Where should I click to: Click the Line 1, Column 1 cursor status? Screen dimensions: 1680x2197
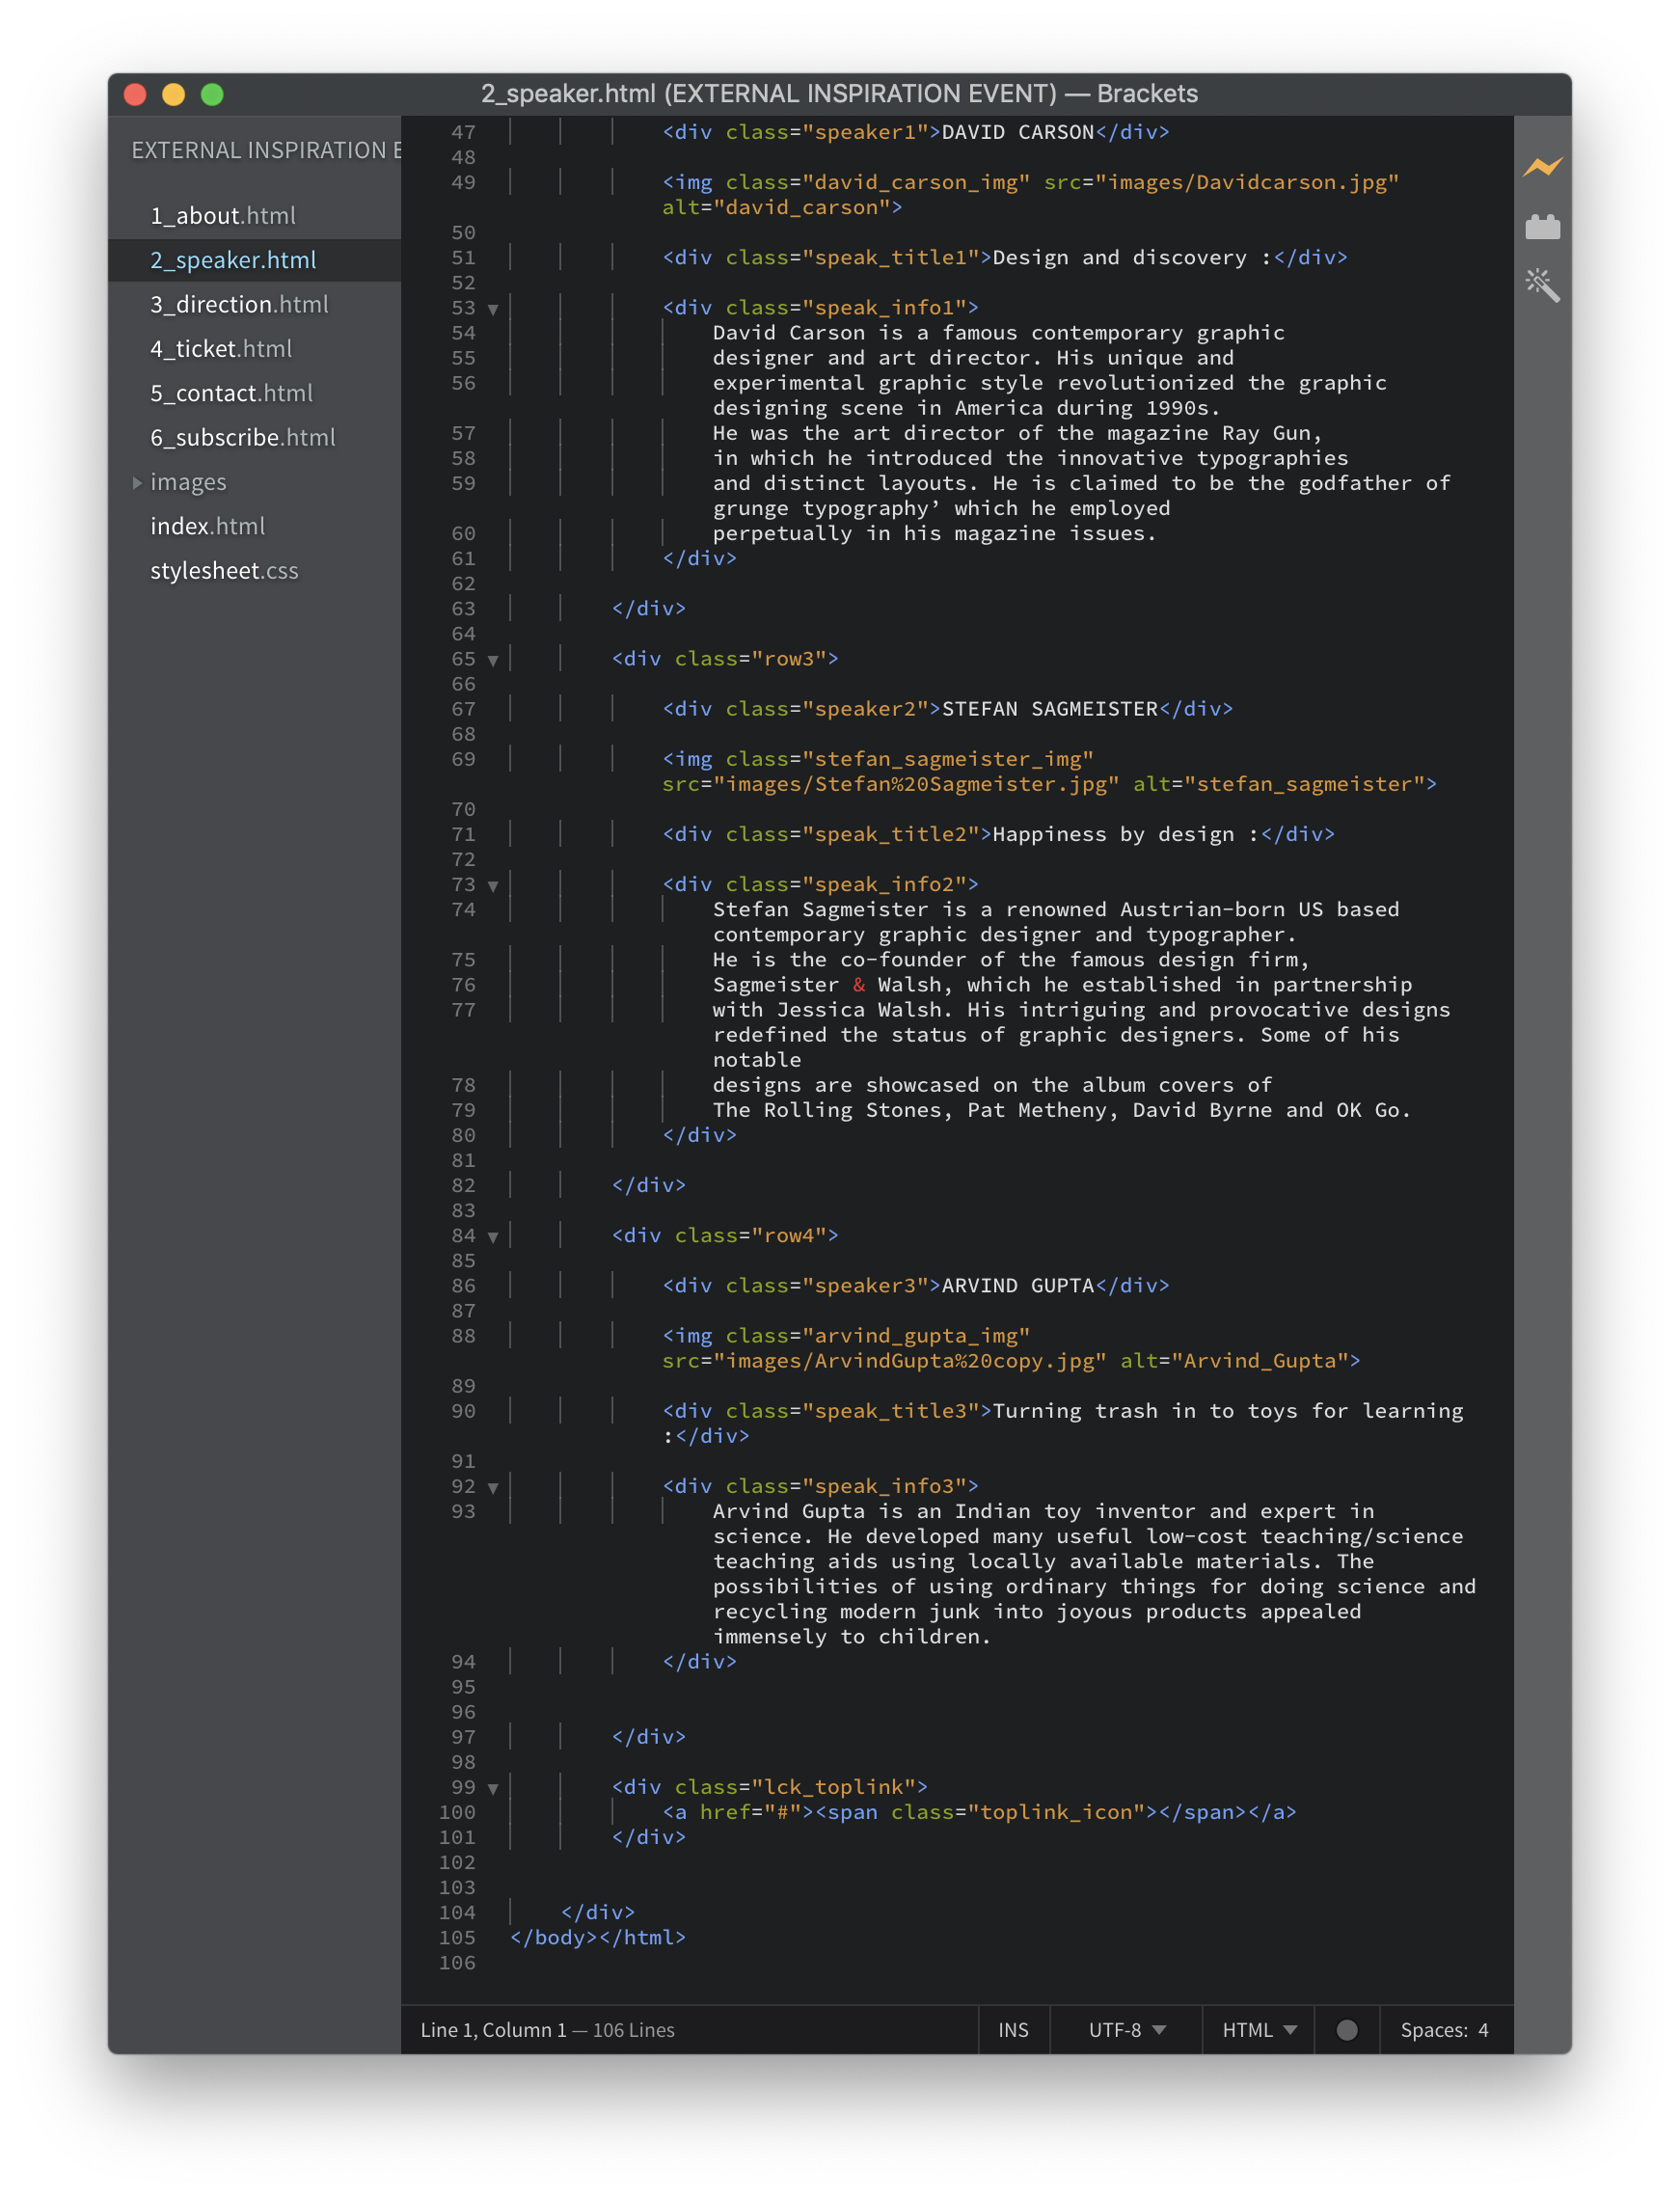coord(493,2029)
